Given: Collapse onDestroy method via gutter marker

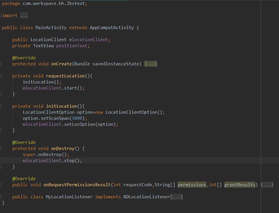Looking at the screenshot, I should point(1,149).
